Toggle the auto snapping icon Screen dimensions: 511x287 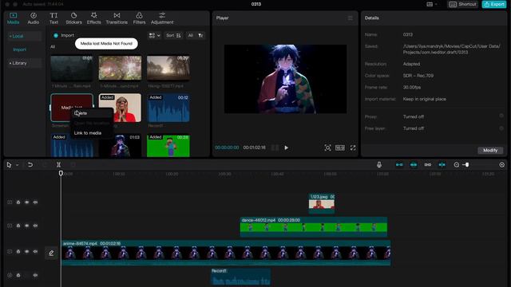tap(414, 165)
